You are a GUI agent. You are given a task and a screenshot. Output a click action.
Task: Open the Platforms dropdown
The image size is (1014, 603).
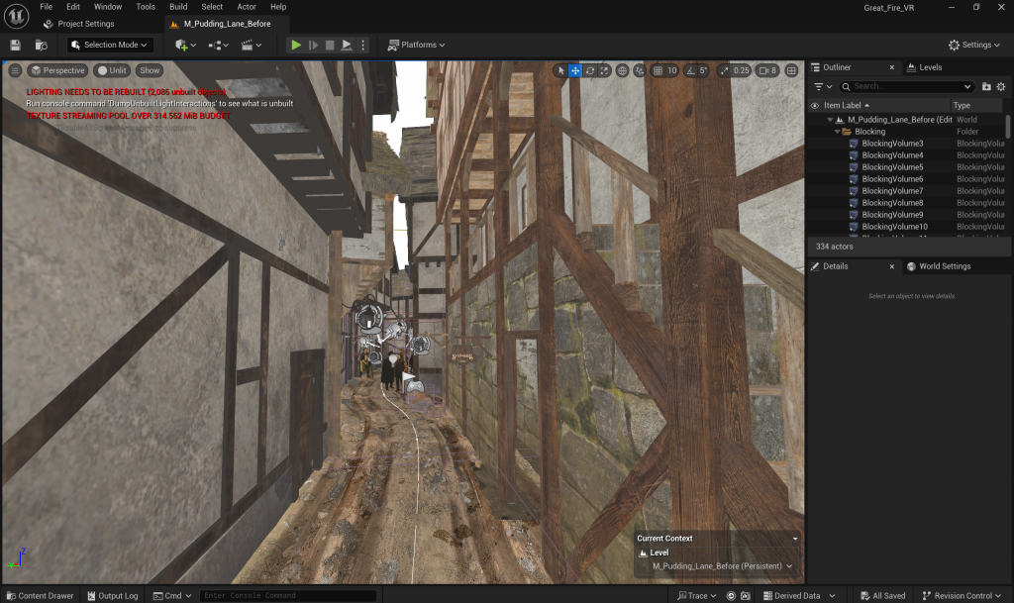coord(417,45)
